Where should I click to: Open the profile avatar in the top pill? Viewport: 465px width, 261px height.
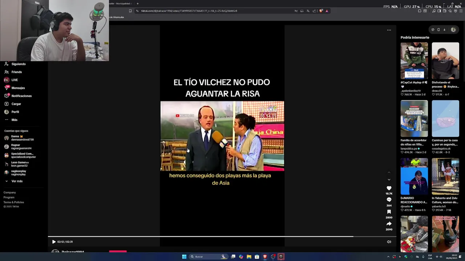(453, 30)
